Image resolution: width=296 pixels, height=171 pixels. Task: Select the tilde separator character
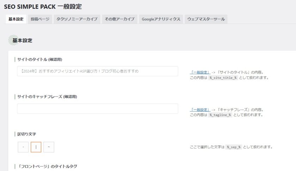click(49, 147)
